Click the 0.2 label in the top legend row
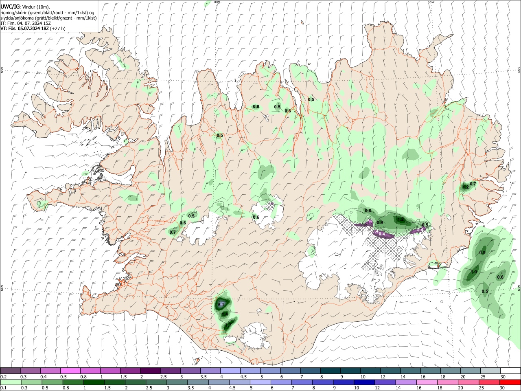This screenshot has height=391, width=521. 3,377
